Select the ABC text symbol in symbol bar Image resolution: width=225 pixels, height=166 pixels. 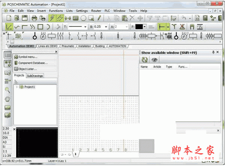[18, 36]
